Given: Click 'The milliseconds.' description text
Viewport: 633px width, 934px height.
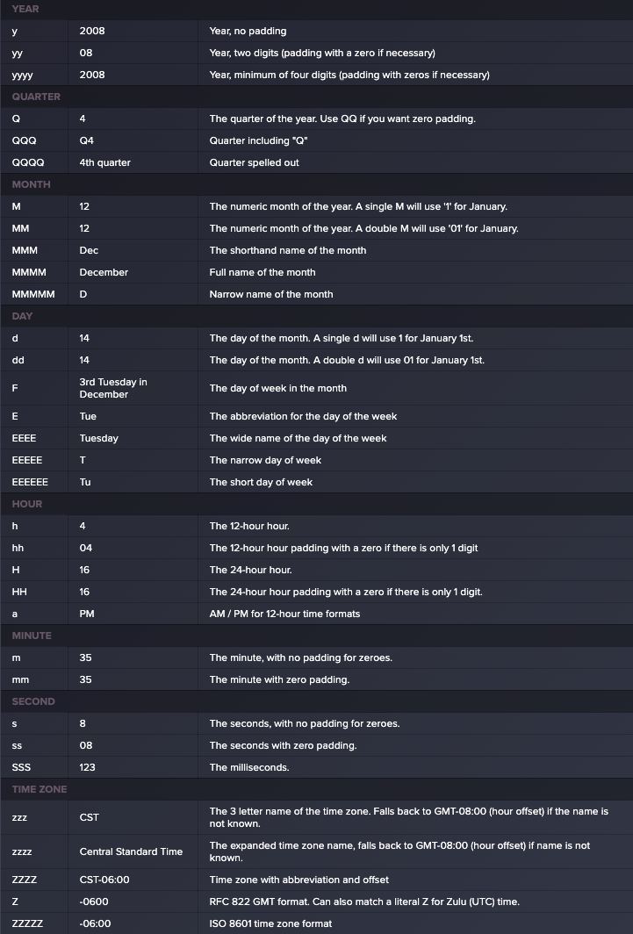Looking at the screenshot, I should coord(249,767).
